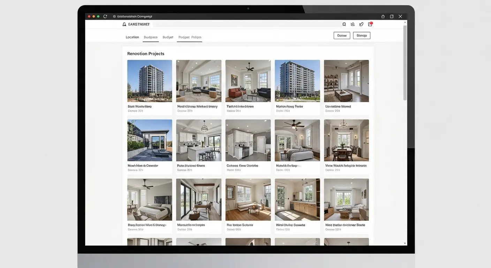The width and height of the screenshot is (491, 268).
Task: Click the title under the orange sofa thumbnail
Action: tap(240, 106)
